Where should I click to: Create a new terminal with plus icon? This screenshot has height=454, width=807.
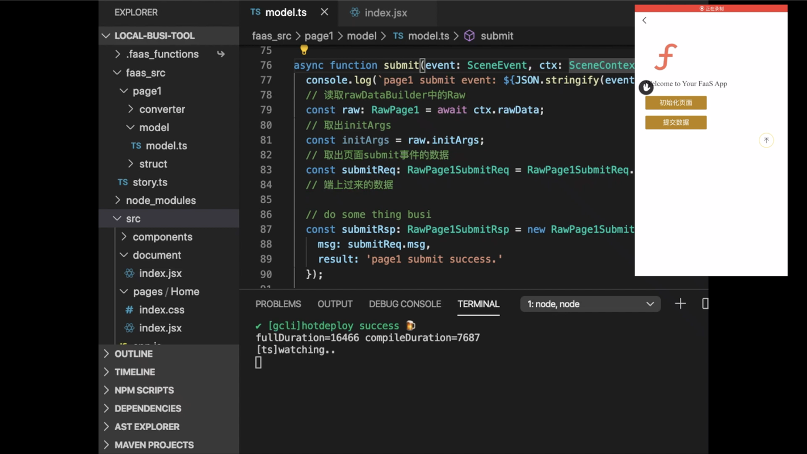pyautogui.click(x=680, y=304)
